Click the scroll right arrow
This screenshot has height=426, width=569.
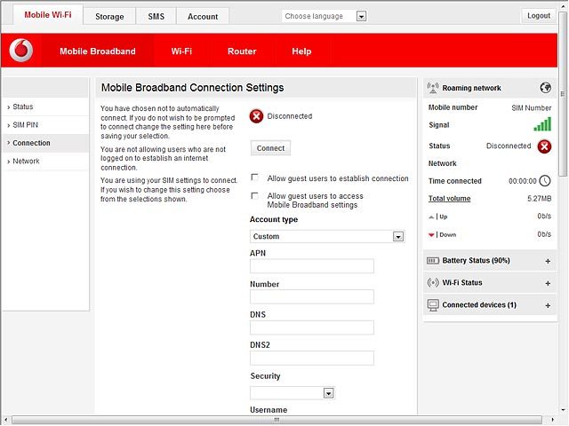[x=553, y=420]
